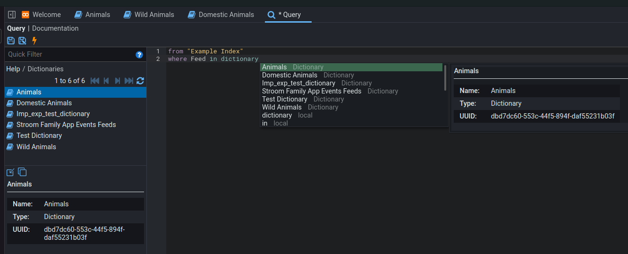Screen dimensions: 628x254
Task: Refresh the dictionaries list
Action: [140, 81]
